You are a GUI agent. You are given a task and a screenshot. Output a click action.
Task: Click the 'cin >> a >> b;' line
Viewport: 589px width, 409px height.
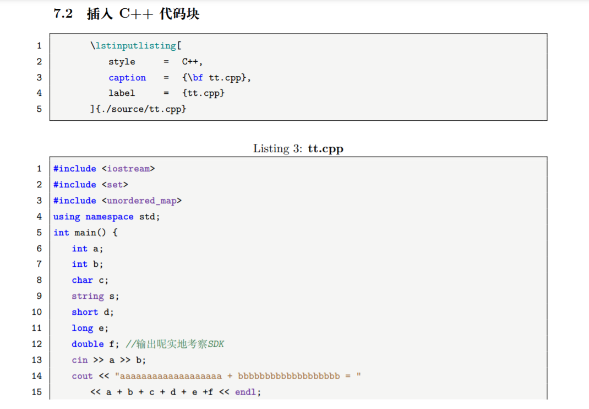click(x=109, y=360)
